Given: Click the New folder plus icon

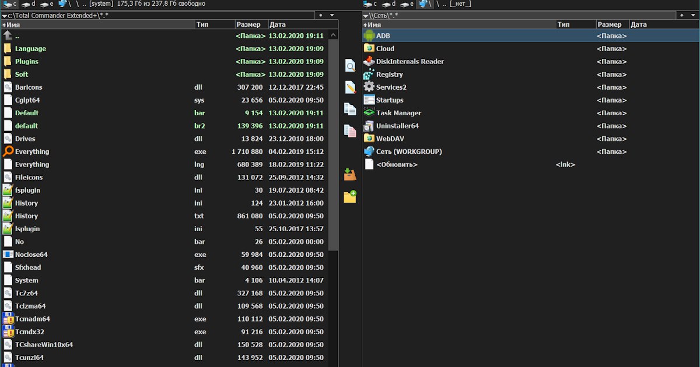Looking at the screenshot, I should 350,196.
